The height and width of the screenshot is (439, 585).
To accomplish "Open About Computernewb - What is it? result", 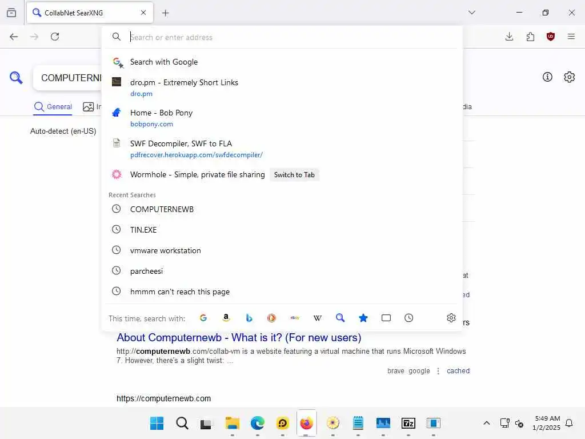I will coord(239,337).
